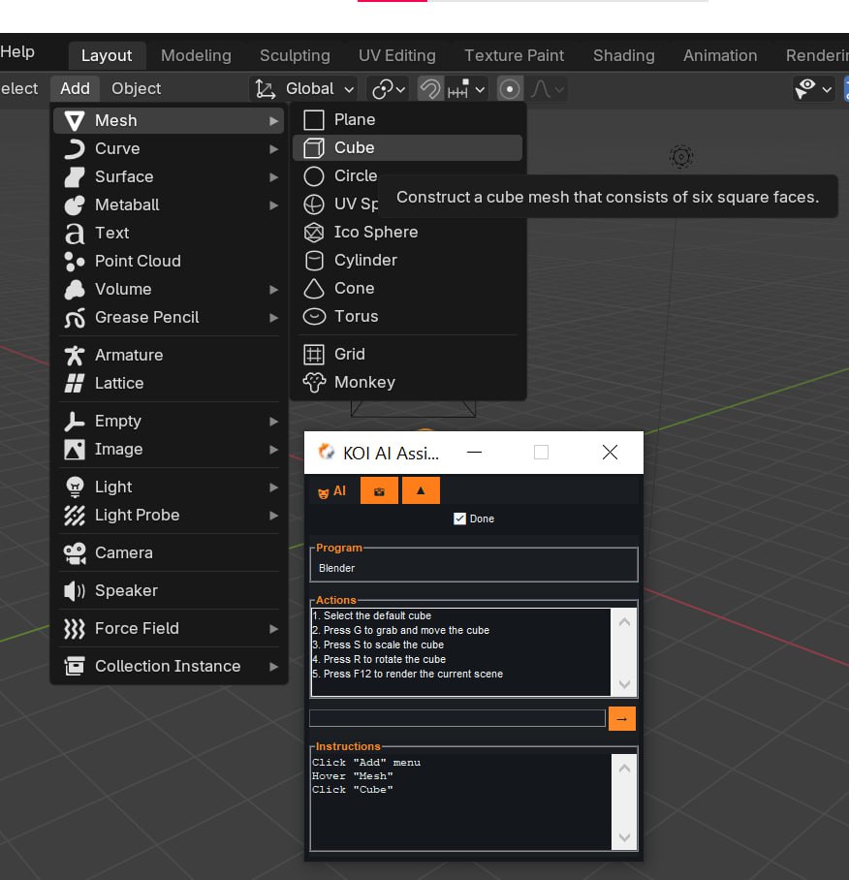Select the Mesh submenu entry
This screenshot has width=849, height=880.
point(169,121)
